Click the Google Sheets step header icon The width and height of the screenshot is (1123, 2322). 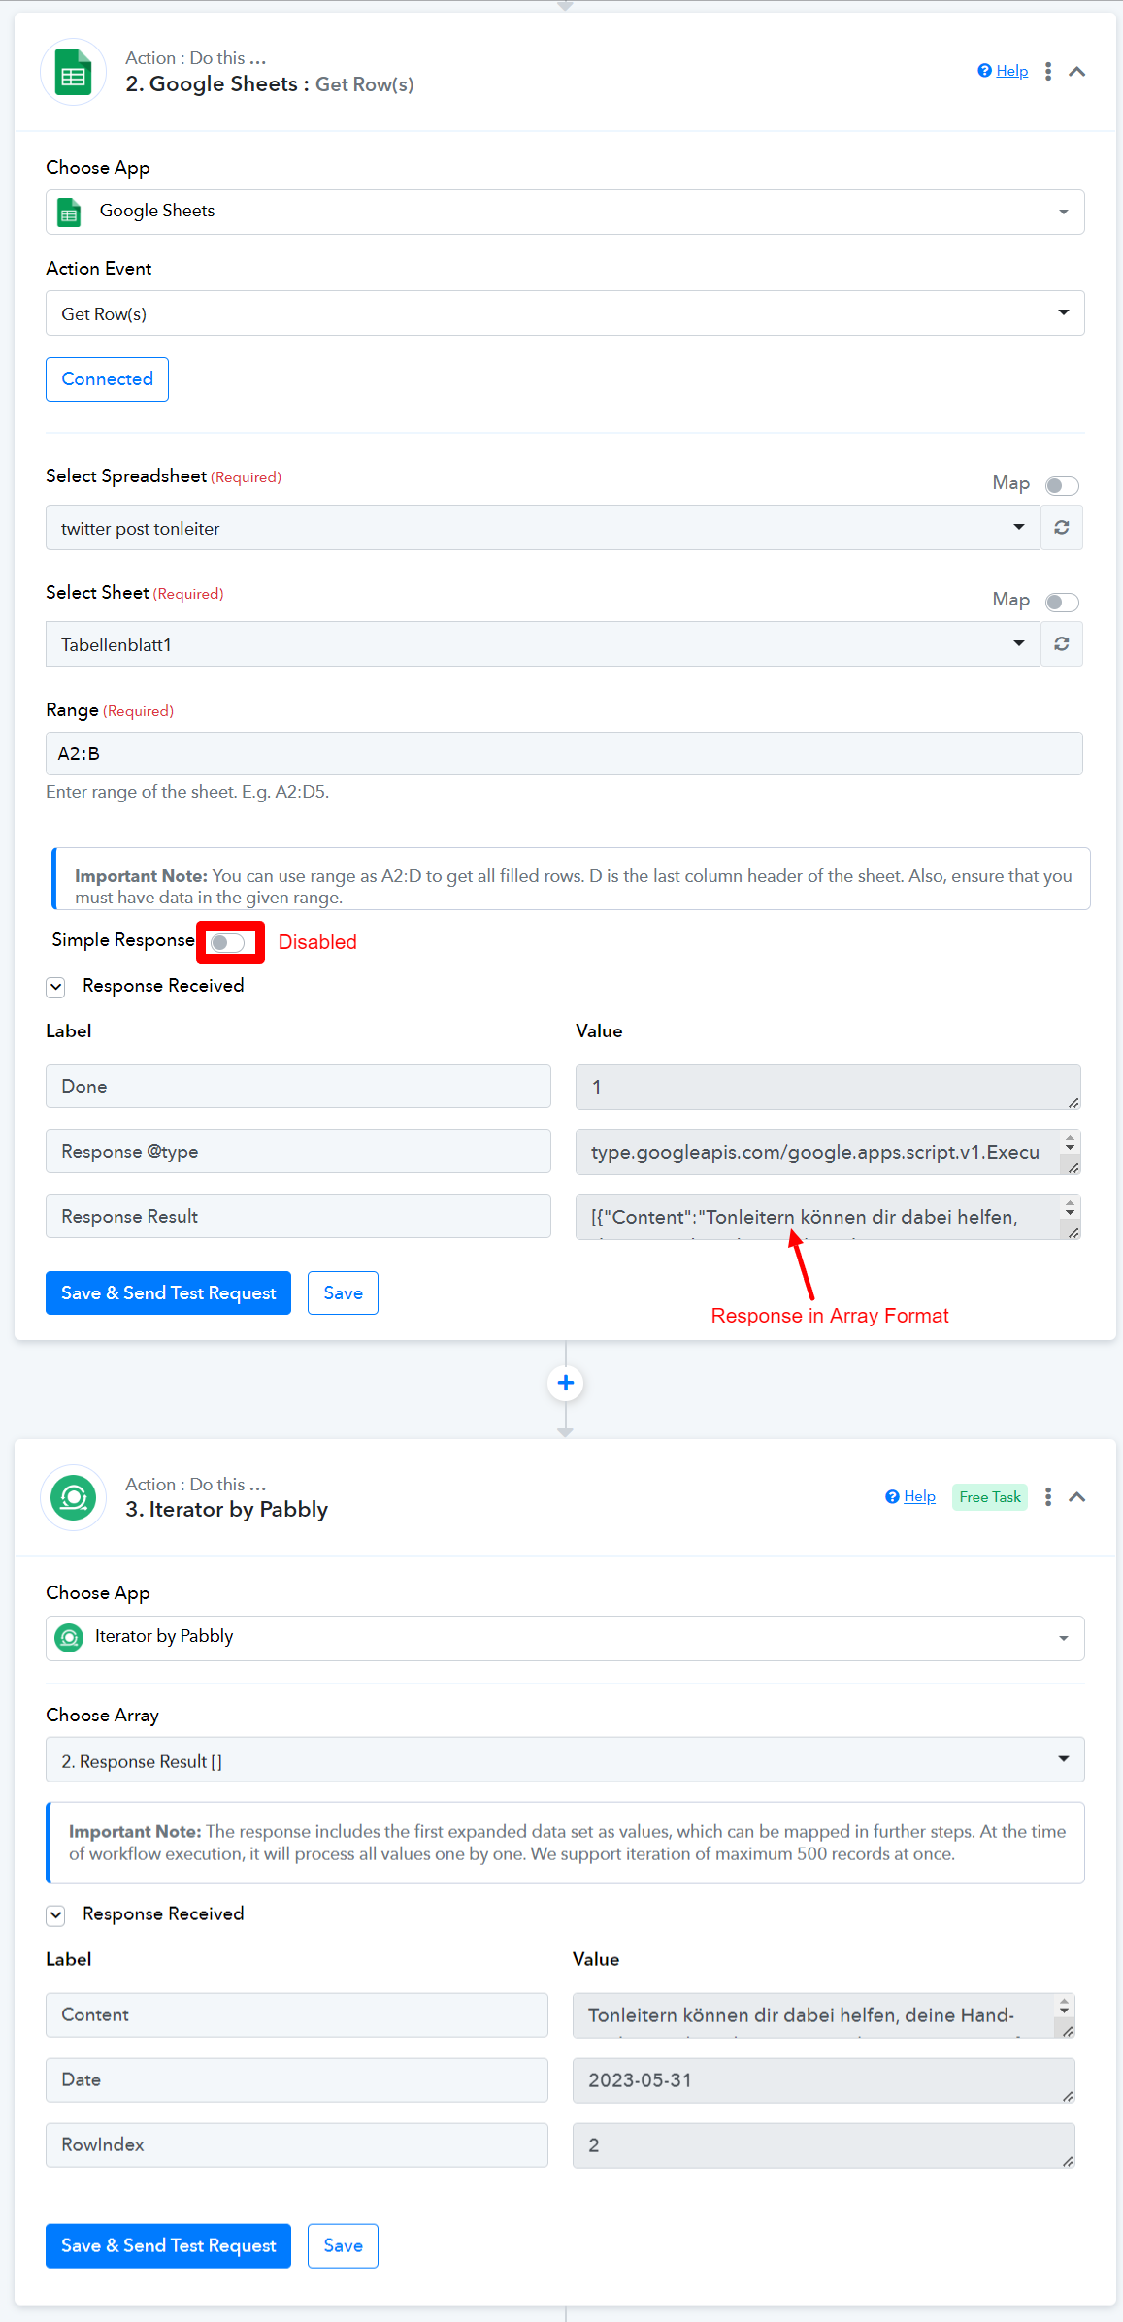(73, 72)
